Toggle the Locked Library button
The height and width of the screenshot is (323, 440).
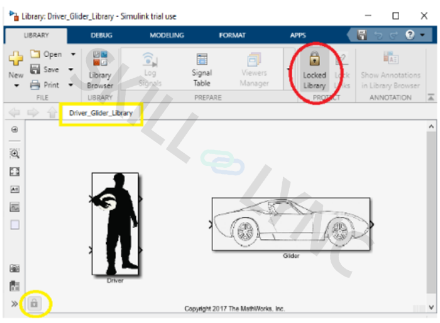pyautogui.click(x=314, y=70)
